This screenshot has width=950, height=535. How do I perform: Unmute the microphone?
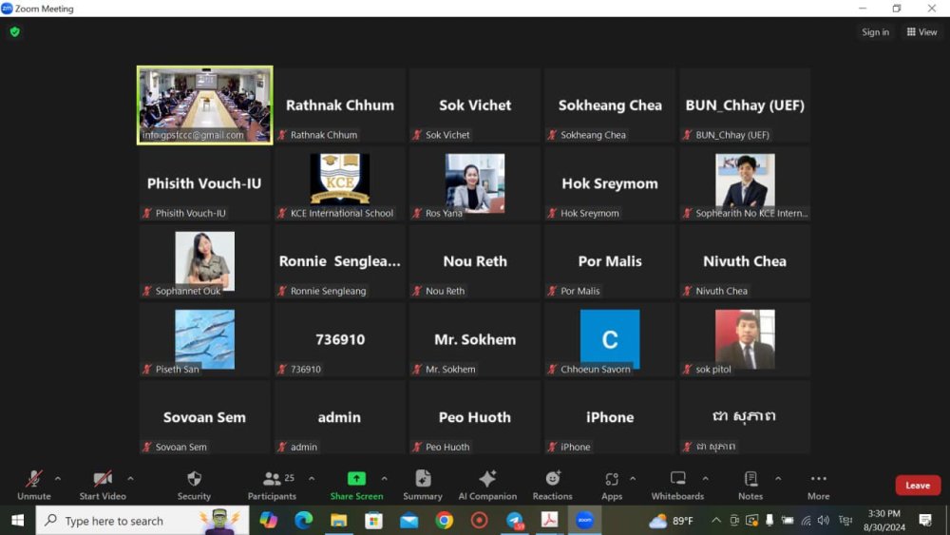pos(34,479)
